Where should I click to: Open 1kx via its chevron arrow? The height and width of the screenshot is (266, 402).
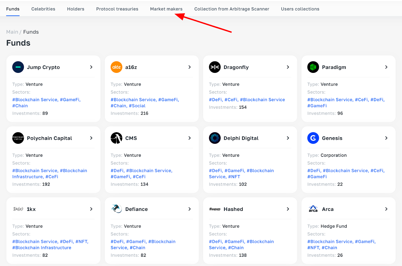click(x=91, y=209)
